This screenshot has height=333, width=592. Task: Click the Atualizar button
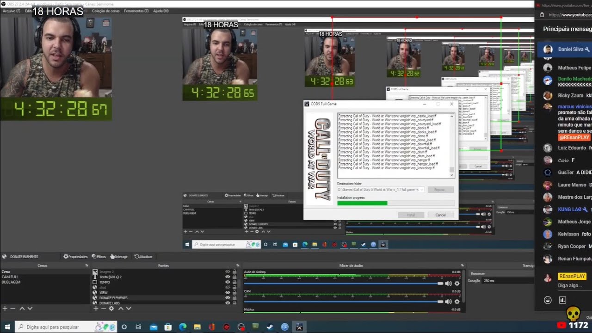(x=143, y=256)
